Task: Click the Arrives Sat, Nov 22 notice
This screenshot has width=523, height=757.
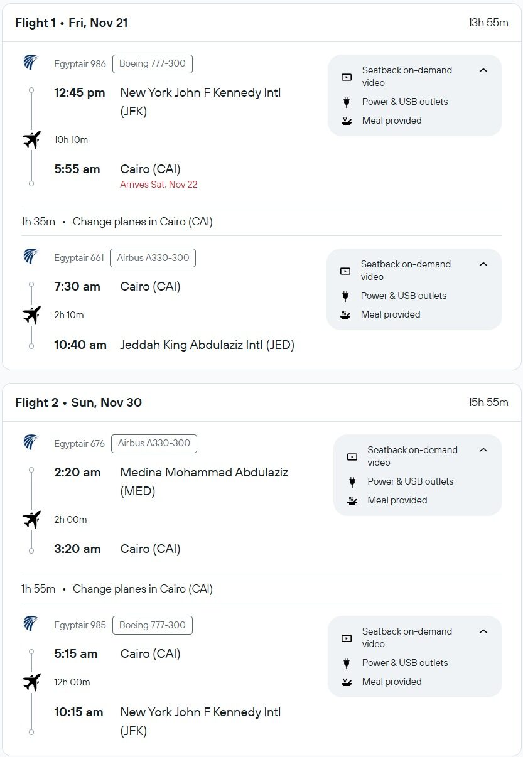Action: coord(159,185)
